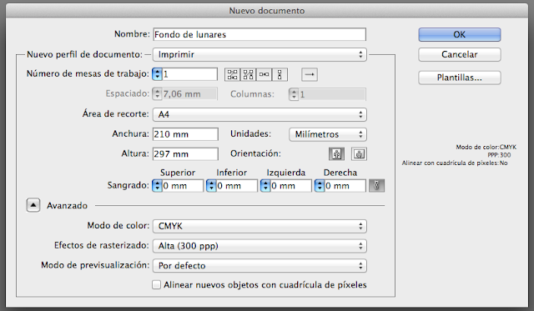Open the Área de recorte A4 dropdown
Screen dimensions: 534x311
pyautogui.click(x=259, y=115)
